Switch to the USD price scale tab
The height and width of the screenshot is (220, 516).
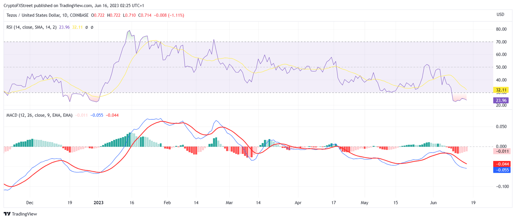(x=500, y=14)
